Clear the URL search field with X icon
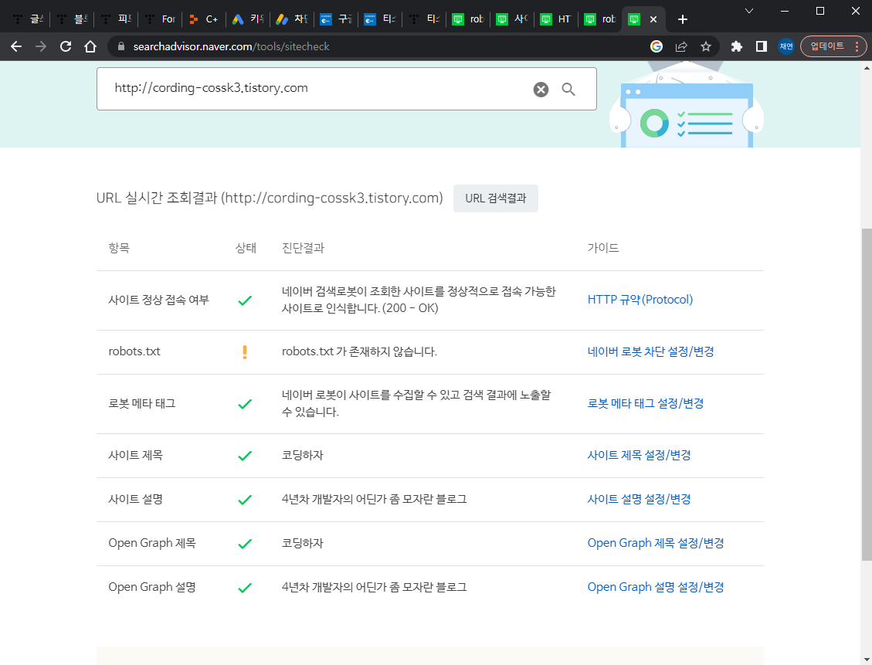The width and height of the screenshot is (872, 665). (541, 89)
